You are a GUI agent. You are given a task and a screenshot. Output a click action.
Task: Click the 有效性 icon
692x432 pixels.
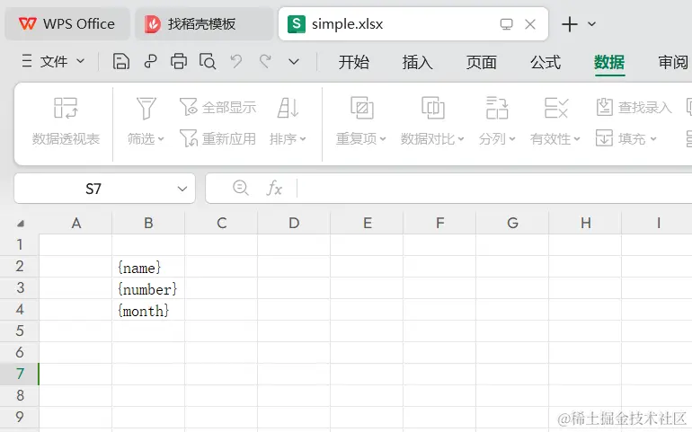(x=555, y=108)
